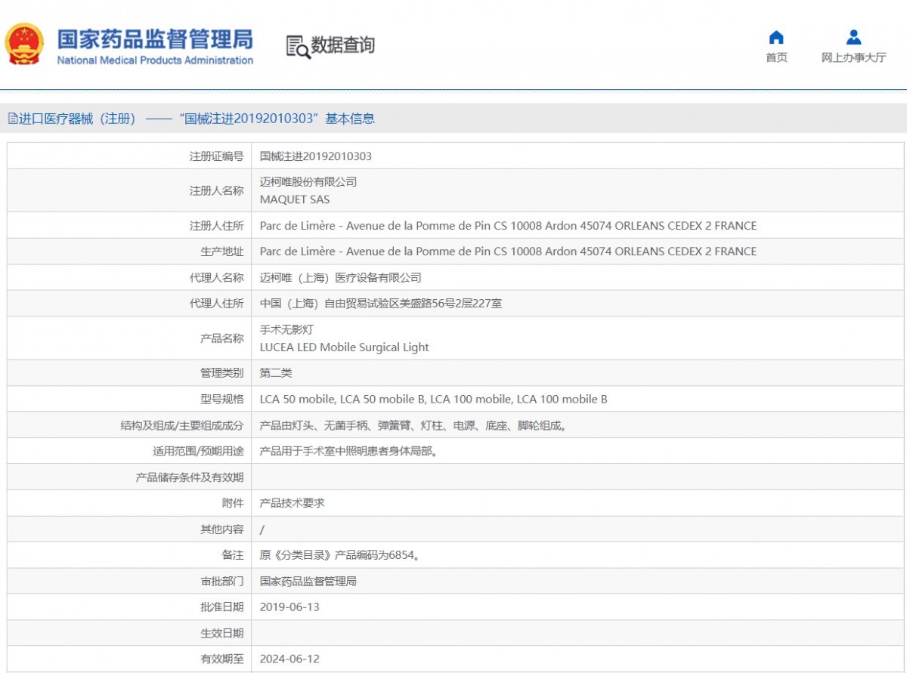The width and height of the screenshot is (907, 673).
Task: Click the 数据查询 heading
Action: coord(343,45)
